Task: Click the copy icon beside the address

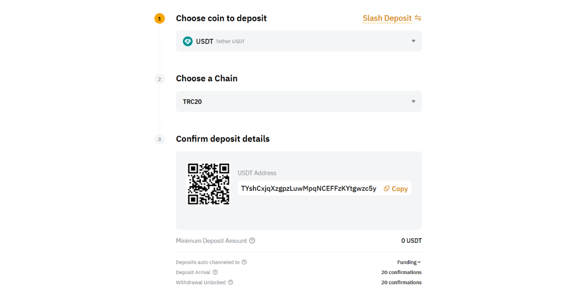Action: tap(387, 189)
